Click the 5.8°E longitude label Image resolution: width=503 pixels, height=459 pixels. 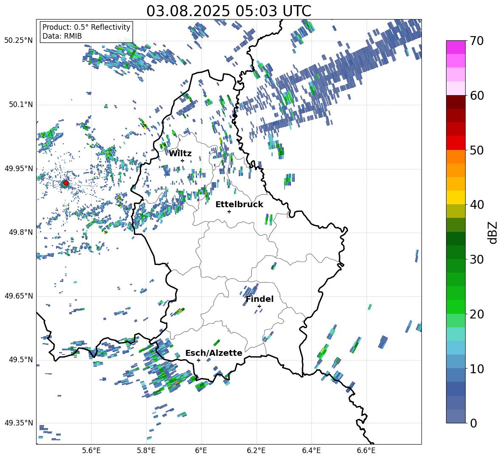[146, 451]
